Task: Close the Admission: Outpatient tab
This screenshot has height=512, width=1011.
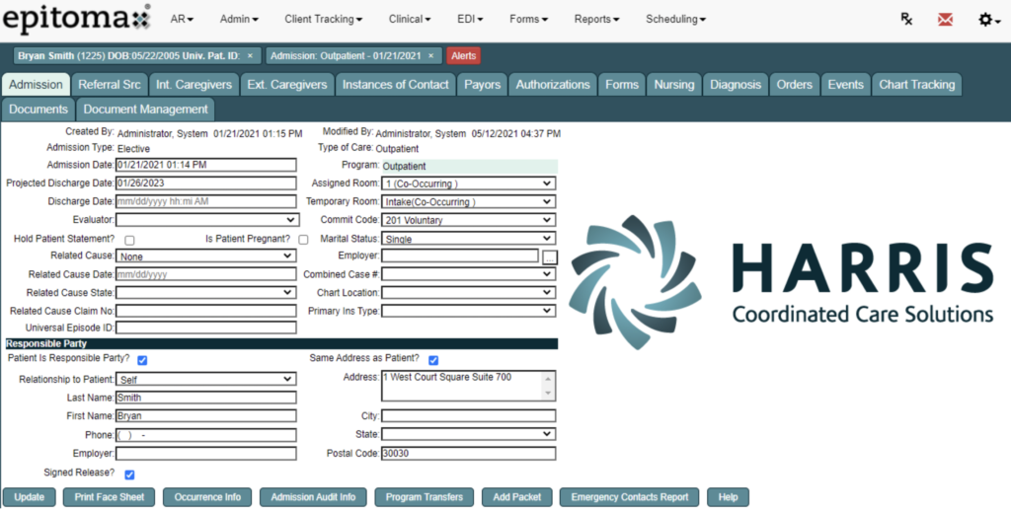Action: tap(431, 56)
